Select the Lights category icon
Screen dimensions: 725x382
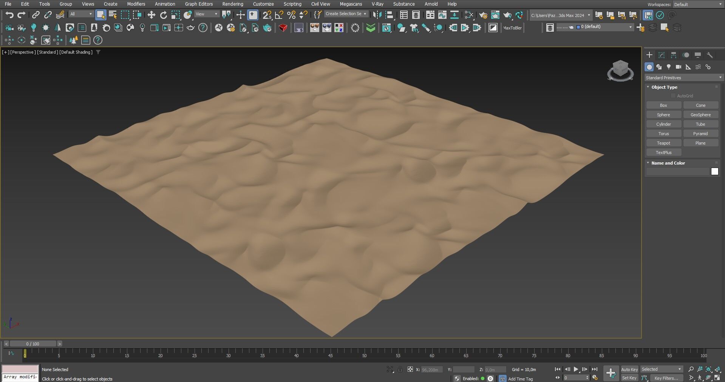(x=669, y=67)
